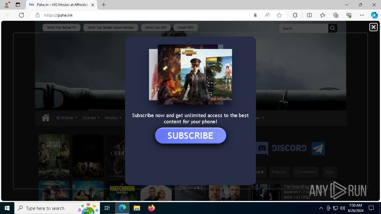Open tab actions menu icon
This screenshot has width=381, height=214.
18,5
